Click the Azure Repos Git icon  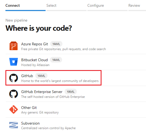pos(14,46)
